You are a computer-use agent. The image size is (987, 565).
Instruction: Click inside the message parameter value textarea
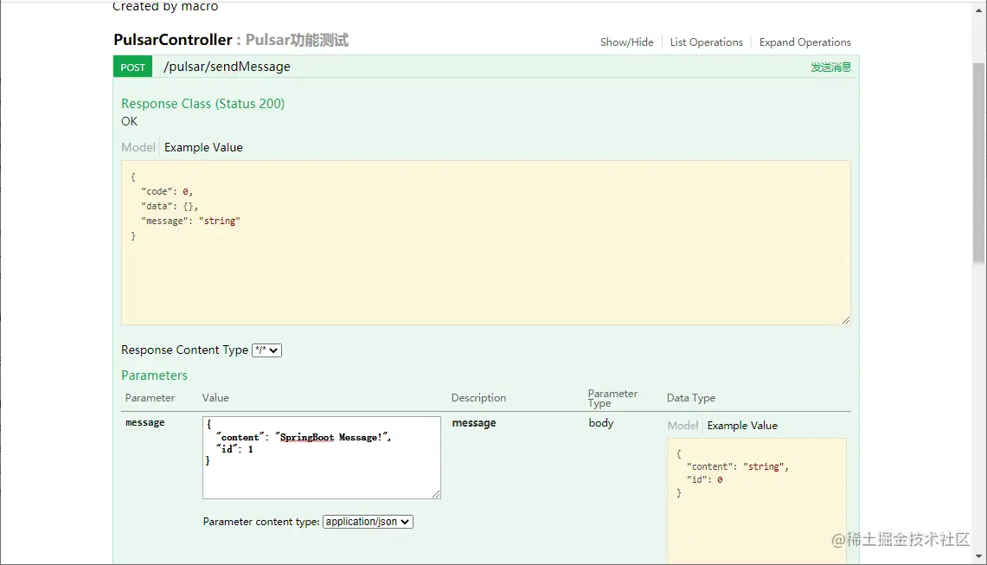click(322, 458)
